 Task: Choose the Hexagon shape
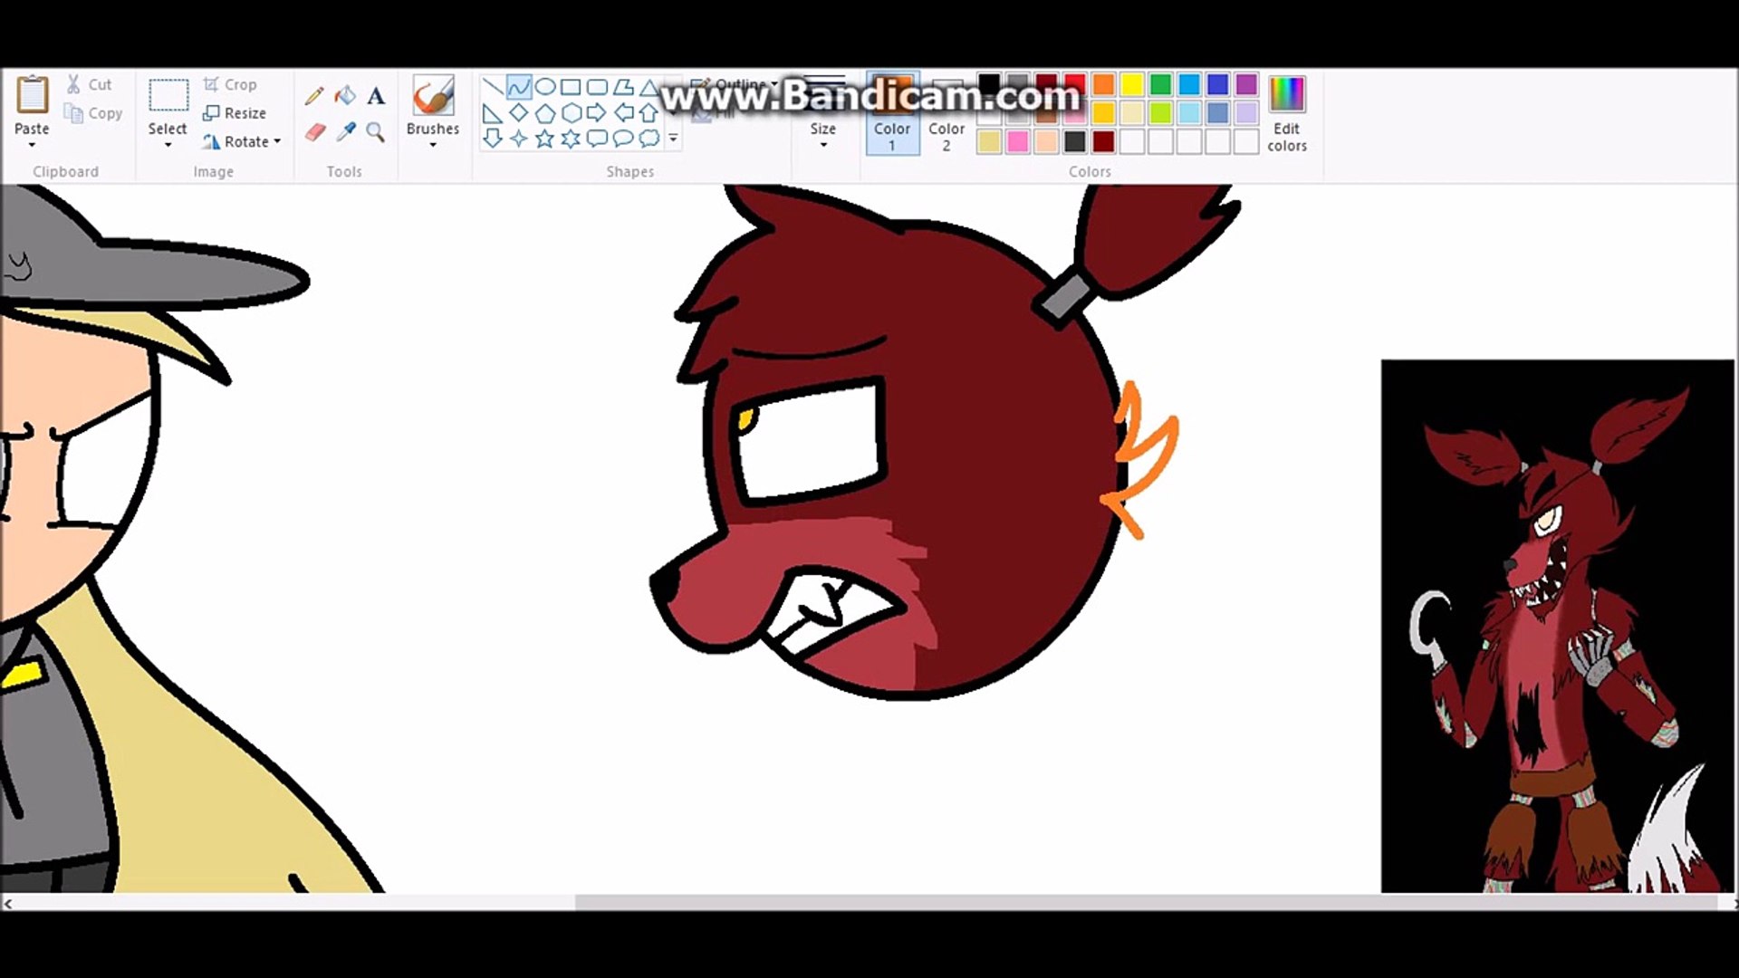tap(571, 113)
